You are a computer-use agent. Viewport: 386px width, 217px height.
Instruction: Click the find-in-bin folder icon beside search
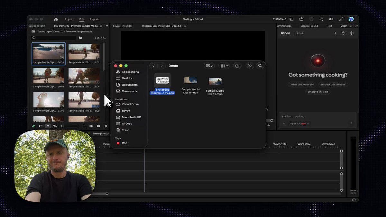click(x=80, y=38)
